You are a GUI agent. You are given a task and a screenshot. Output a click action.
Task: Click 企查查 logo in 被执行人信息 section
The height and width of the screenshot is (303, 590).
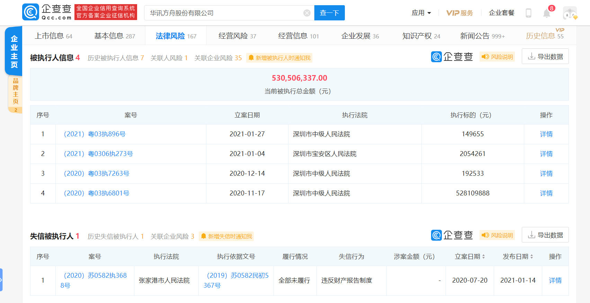coord(452,57)
